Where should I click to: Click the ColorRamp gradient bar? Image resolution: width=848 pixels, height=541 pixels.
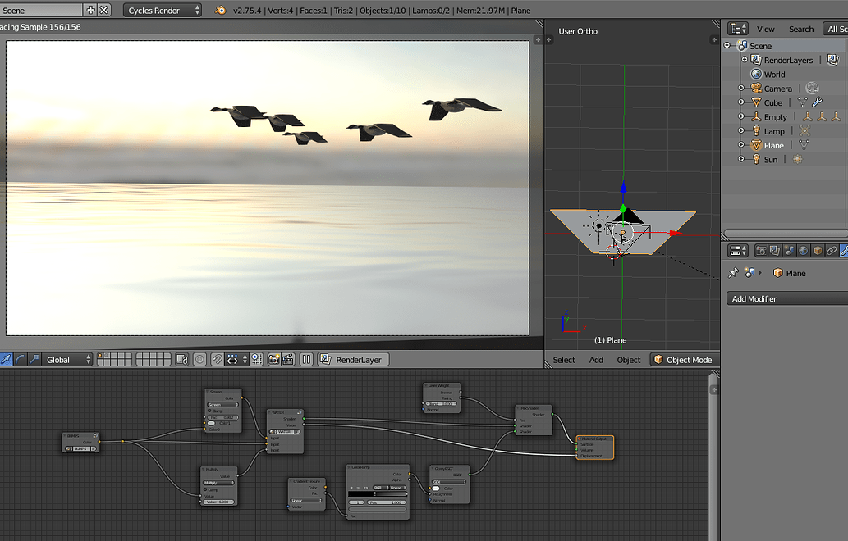pos(378,494)
